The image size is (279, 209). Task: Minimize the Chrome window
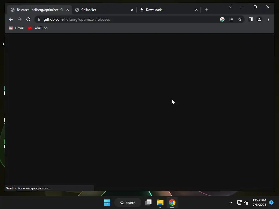[243, 7]
